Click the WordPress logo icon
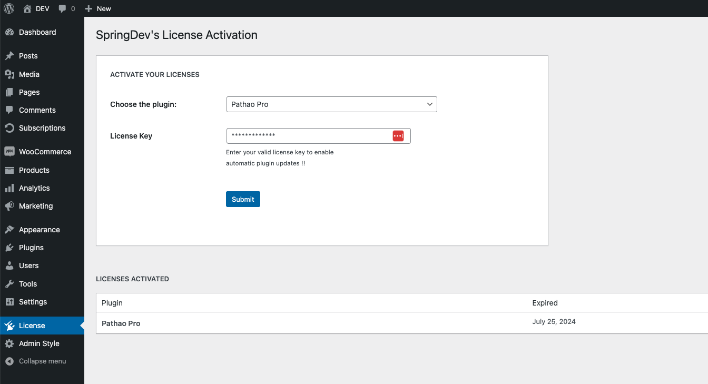The image size is (708, 384). (9, 8)
